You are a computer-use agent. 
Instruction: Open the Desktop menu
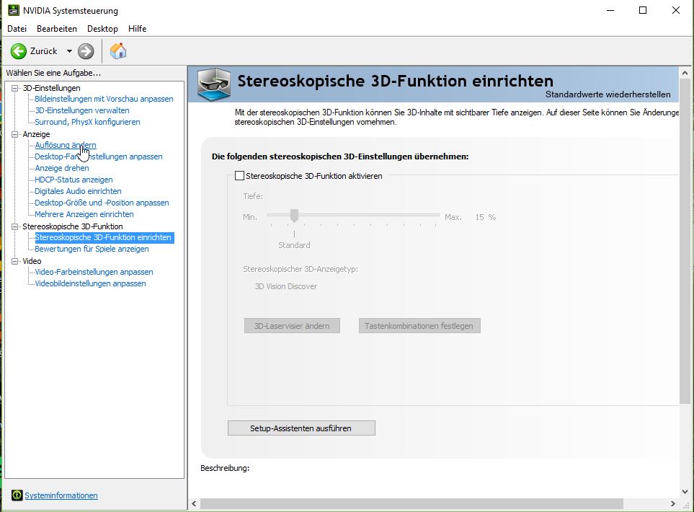coord(102,29)
